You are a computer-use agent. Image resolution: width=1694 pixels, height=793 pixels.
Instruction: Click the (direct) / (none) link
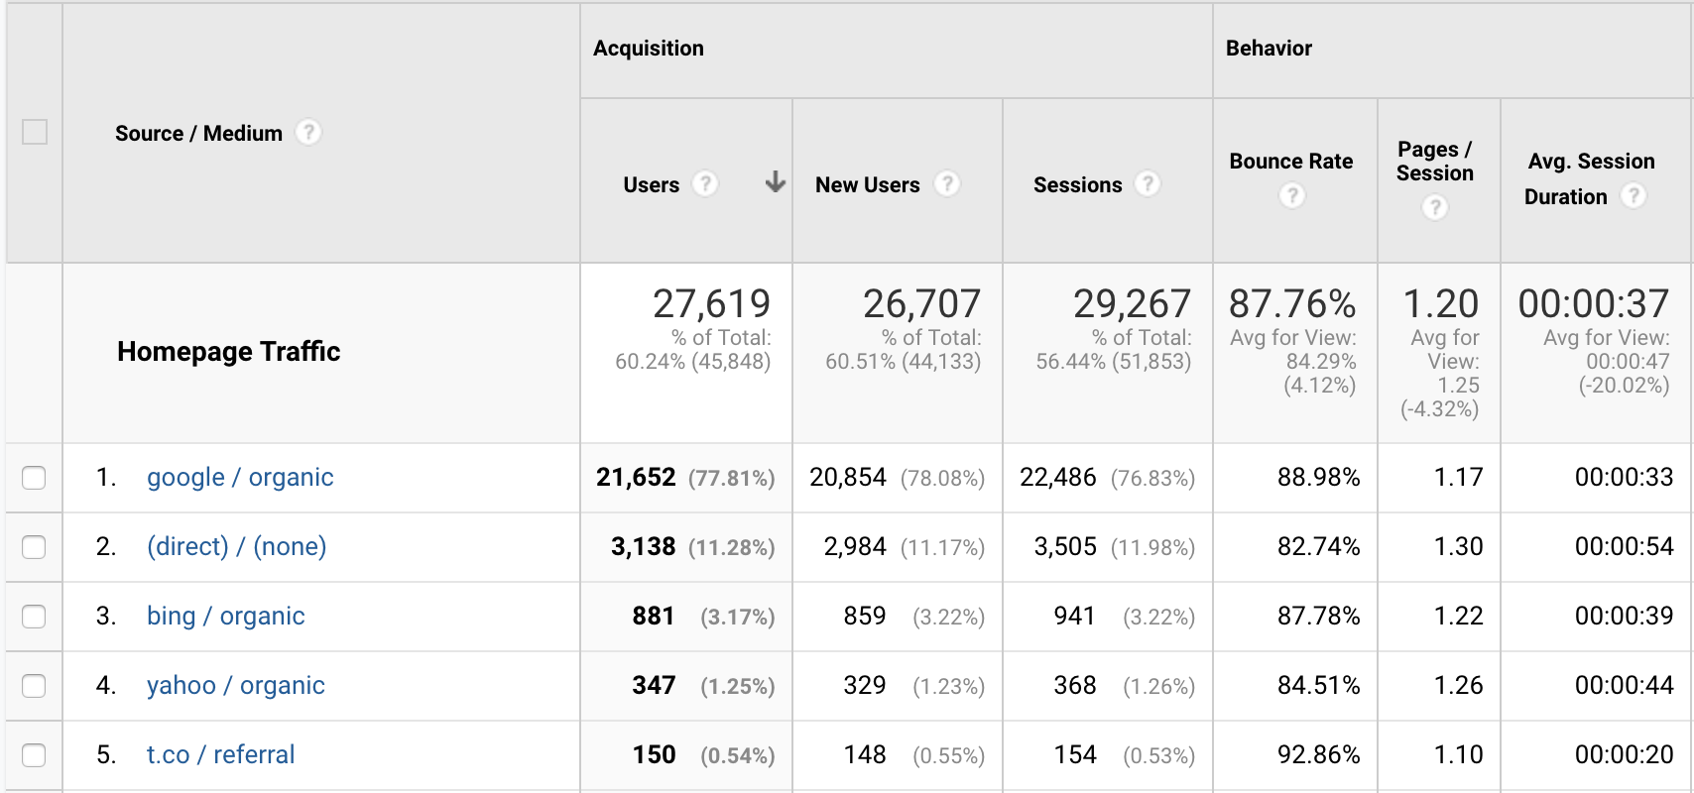coord(236,546)
